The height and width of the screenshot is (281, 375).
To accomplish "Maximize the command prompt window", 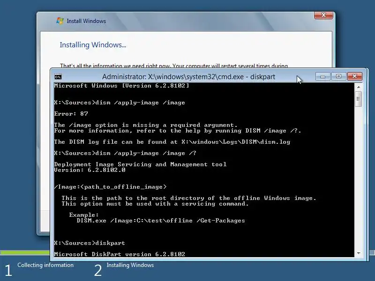I will coord(338,76).
